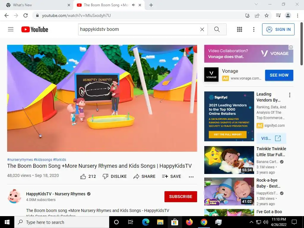Close The Boom Boom Song tab
Viewport: 304px width, 228px height.
point(140,5)
